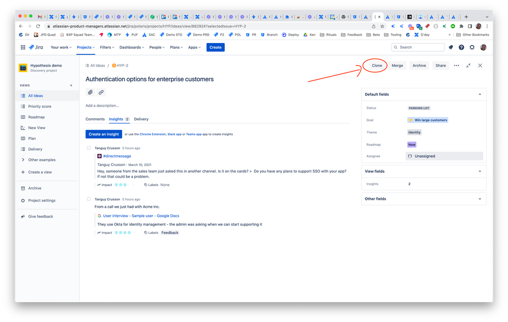Click the add link icon next to paperclip
The height and width of the screenshot is (322, 508).
(x=101, y=92)
